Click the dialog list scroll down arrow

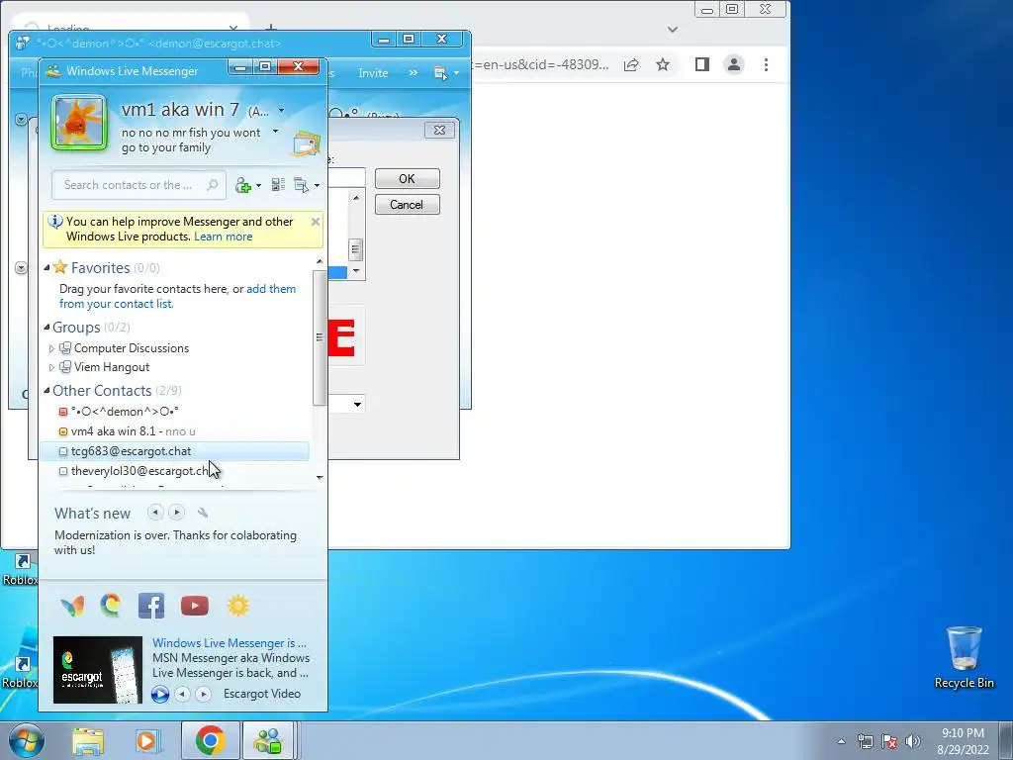click(356, 271)
